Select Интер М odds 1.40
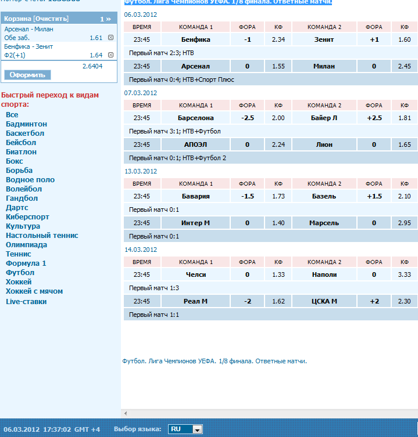Screen dimensions: 418x437 pos(278,223)
